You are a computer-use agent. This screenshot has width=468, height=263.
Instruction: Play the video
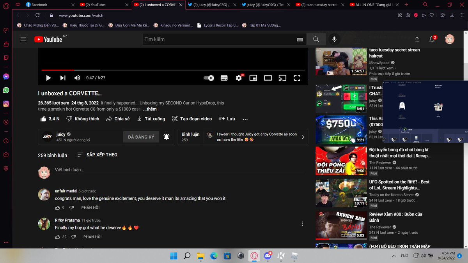pyautogui.click(x=48, y=78)
